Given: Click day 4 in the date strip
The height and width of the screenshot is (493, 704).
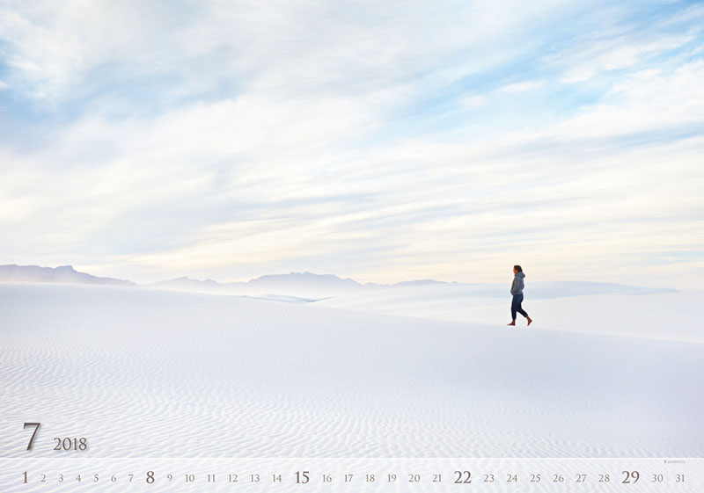Looking at the screenshot, I should pyautogui.click(x=78, y=478).
